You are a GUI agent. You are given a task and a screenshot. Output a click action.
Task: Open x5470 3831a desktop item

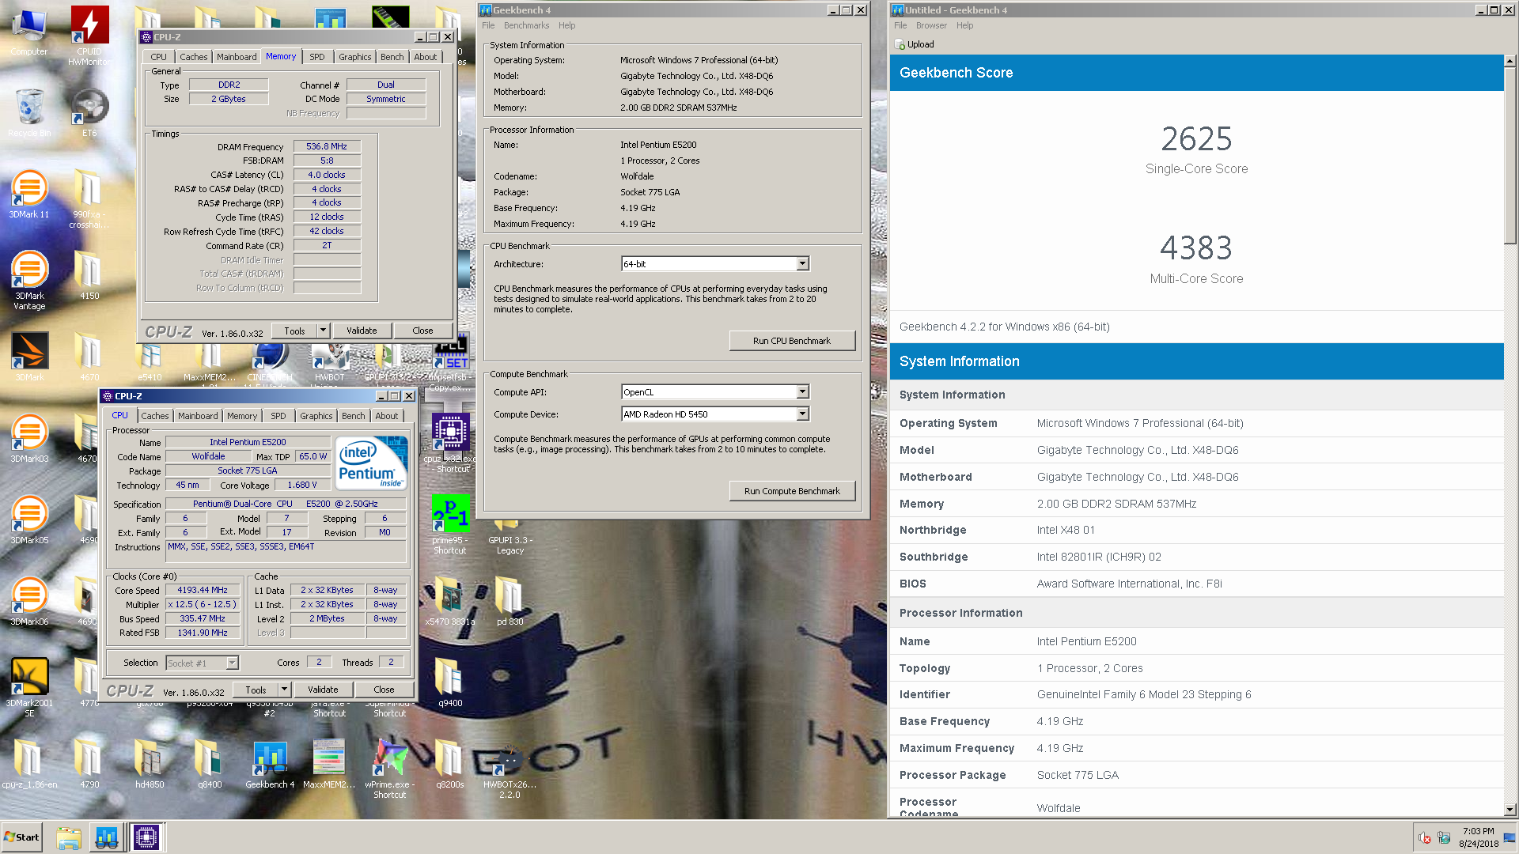450,601
